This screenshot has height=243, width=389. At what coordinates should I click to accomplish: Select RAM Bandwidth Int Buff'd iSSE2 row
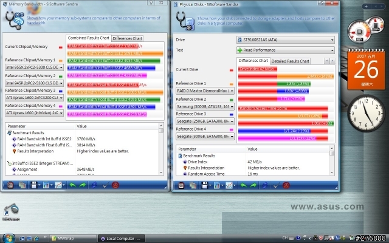click(x=82, y=139)
